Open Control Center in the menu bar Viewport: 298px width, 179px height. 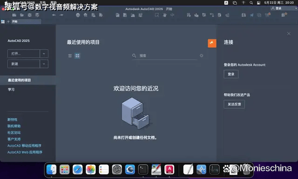point(258,3)
